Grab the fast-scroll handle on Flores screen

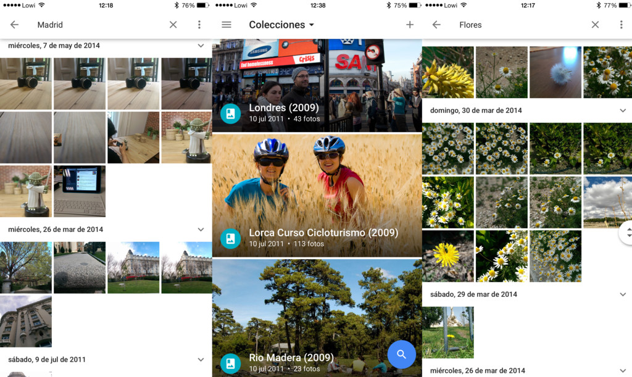626,233
